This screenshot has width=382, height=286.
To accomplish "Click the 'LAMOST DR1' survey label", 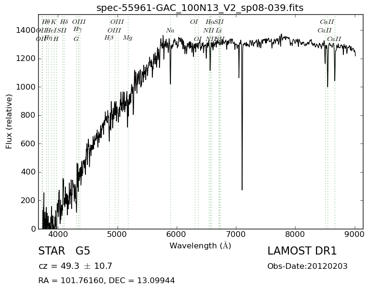I will pyautogui.click(x=302, y=251).
